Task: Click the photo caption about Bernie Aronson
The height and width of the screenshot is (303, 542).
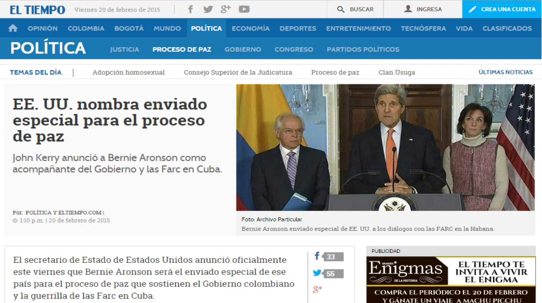Action: (x=368, y=229)
